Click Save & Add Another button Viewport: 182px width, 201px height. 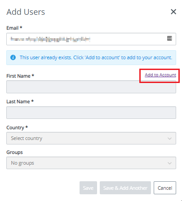(125, 188)
